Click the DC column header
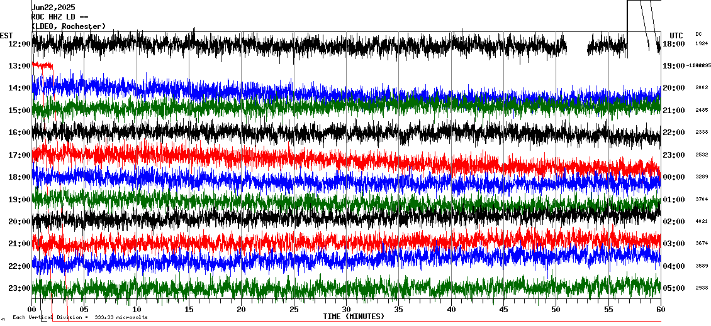The width and height of the screenshot is (711, 326). (x=699, y=34)
